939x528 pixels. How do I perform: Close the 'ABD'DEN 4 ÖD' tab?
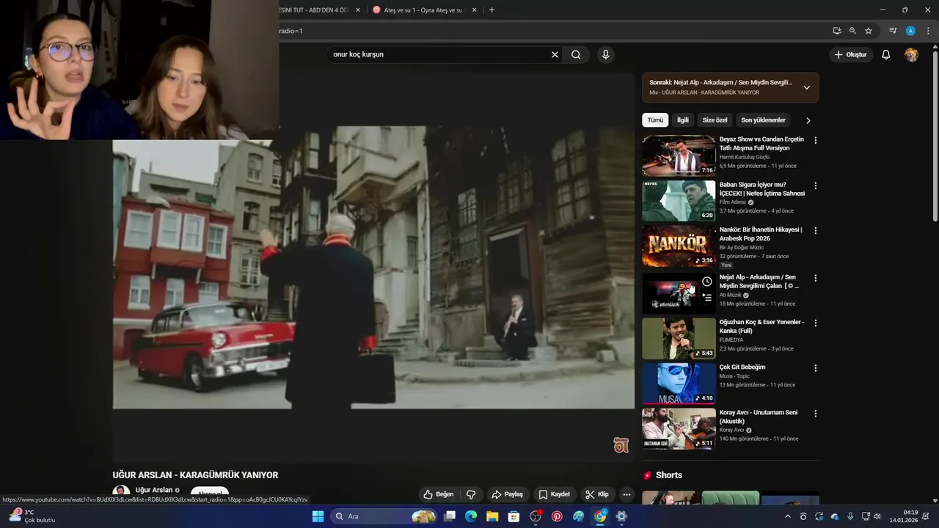tap(358, 10)
